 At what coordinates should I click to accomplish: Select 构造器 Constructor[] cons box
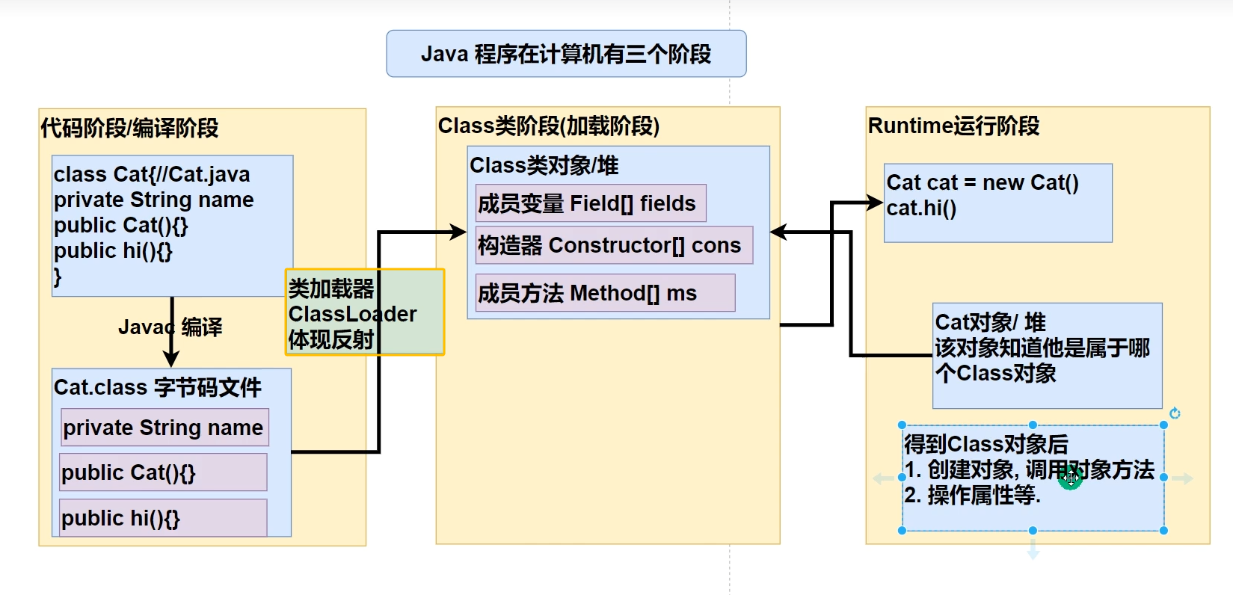click(x=614, y=245)
